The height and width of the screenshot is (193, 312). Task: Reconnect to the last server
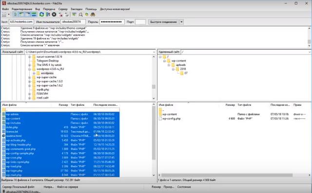[x=67, y=15]
